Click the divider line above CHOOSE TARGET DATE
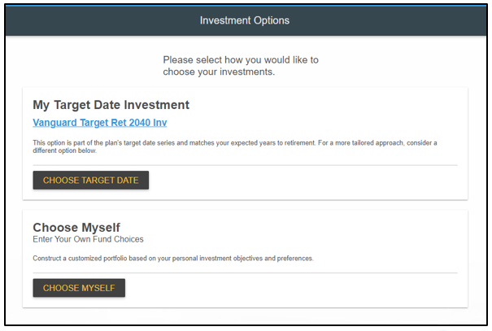This screenshot has width=492, height=331. tap(245, 165)
